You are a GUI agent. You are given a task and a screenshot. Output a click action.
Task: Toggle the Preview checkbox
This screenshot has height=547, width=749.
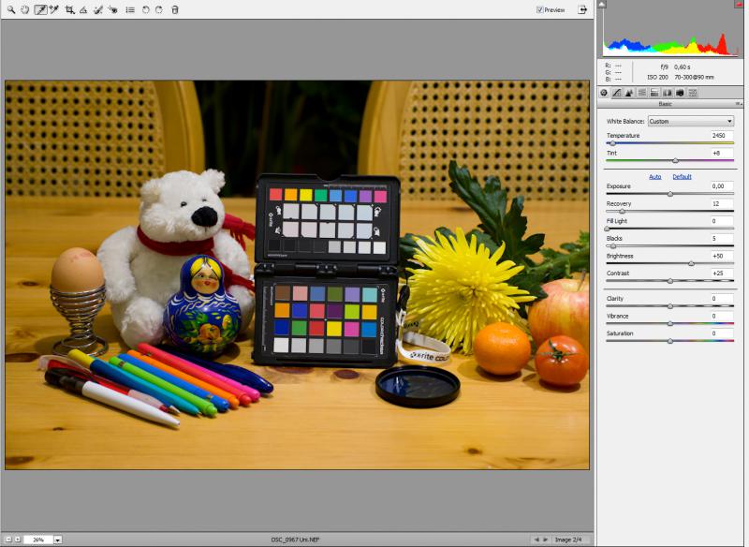(x=540, y=9)
